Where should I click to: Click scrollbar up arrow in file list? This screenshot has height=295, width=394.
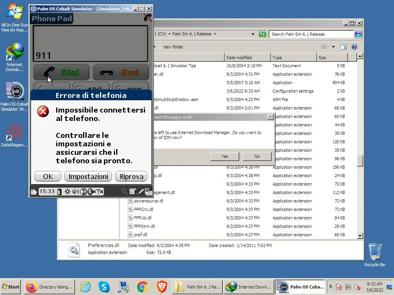pos(360,56)
